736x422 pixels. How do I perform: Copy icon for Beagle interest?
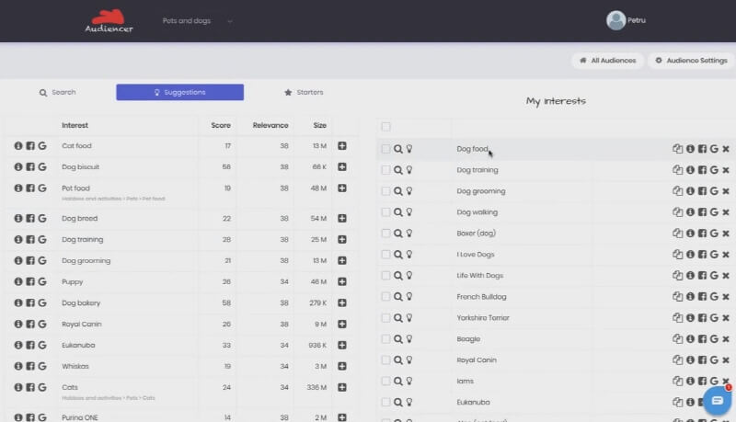[x=677, y=338]
